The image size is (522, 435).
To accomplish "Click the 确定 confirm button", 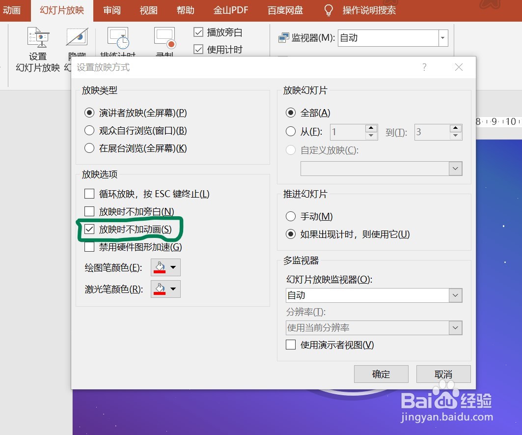I will [x=381, y=374].
